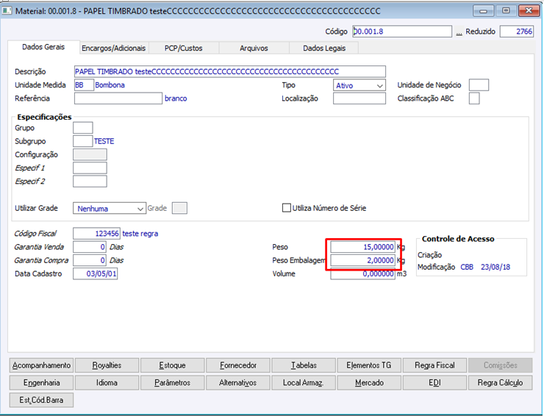Screen dimensions: 544x416
Task: Open the Est.Cód.Barra button
Action: pos(42,400)
